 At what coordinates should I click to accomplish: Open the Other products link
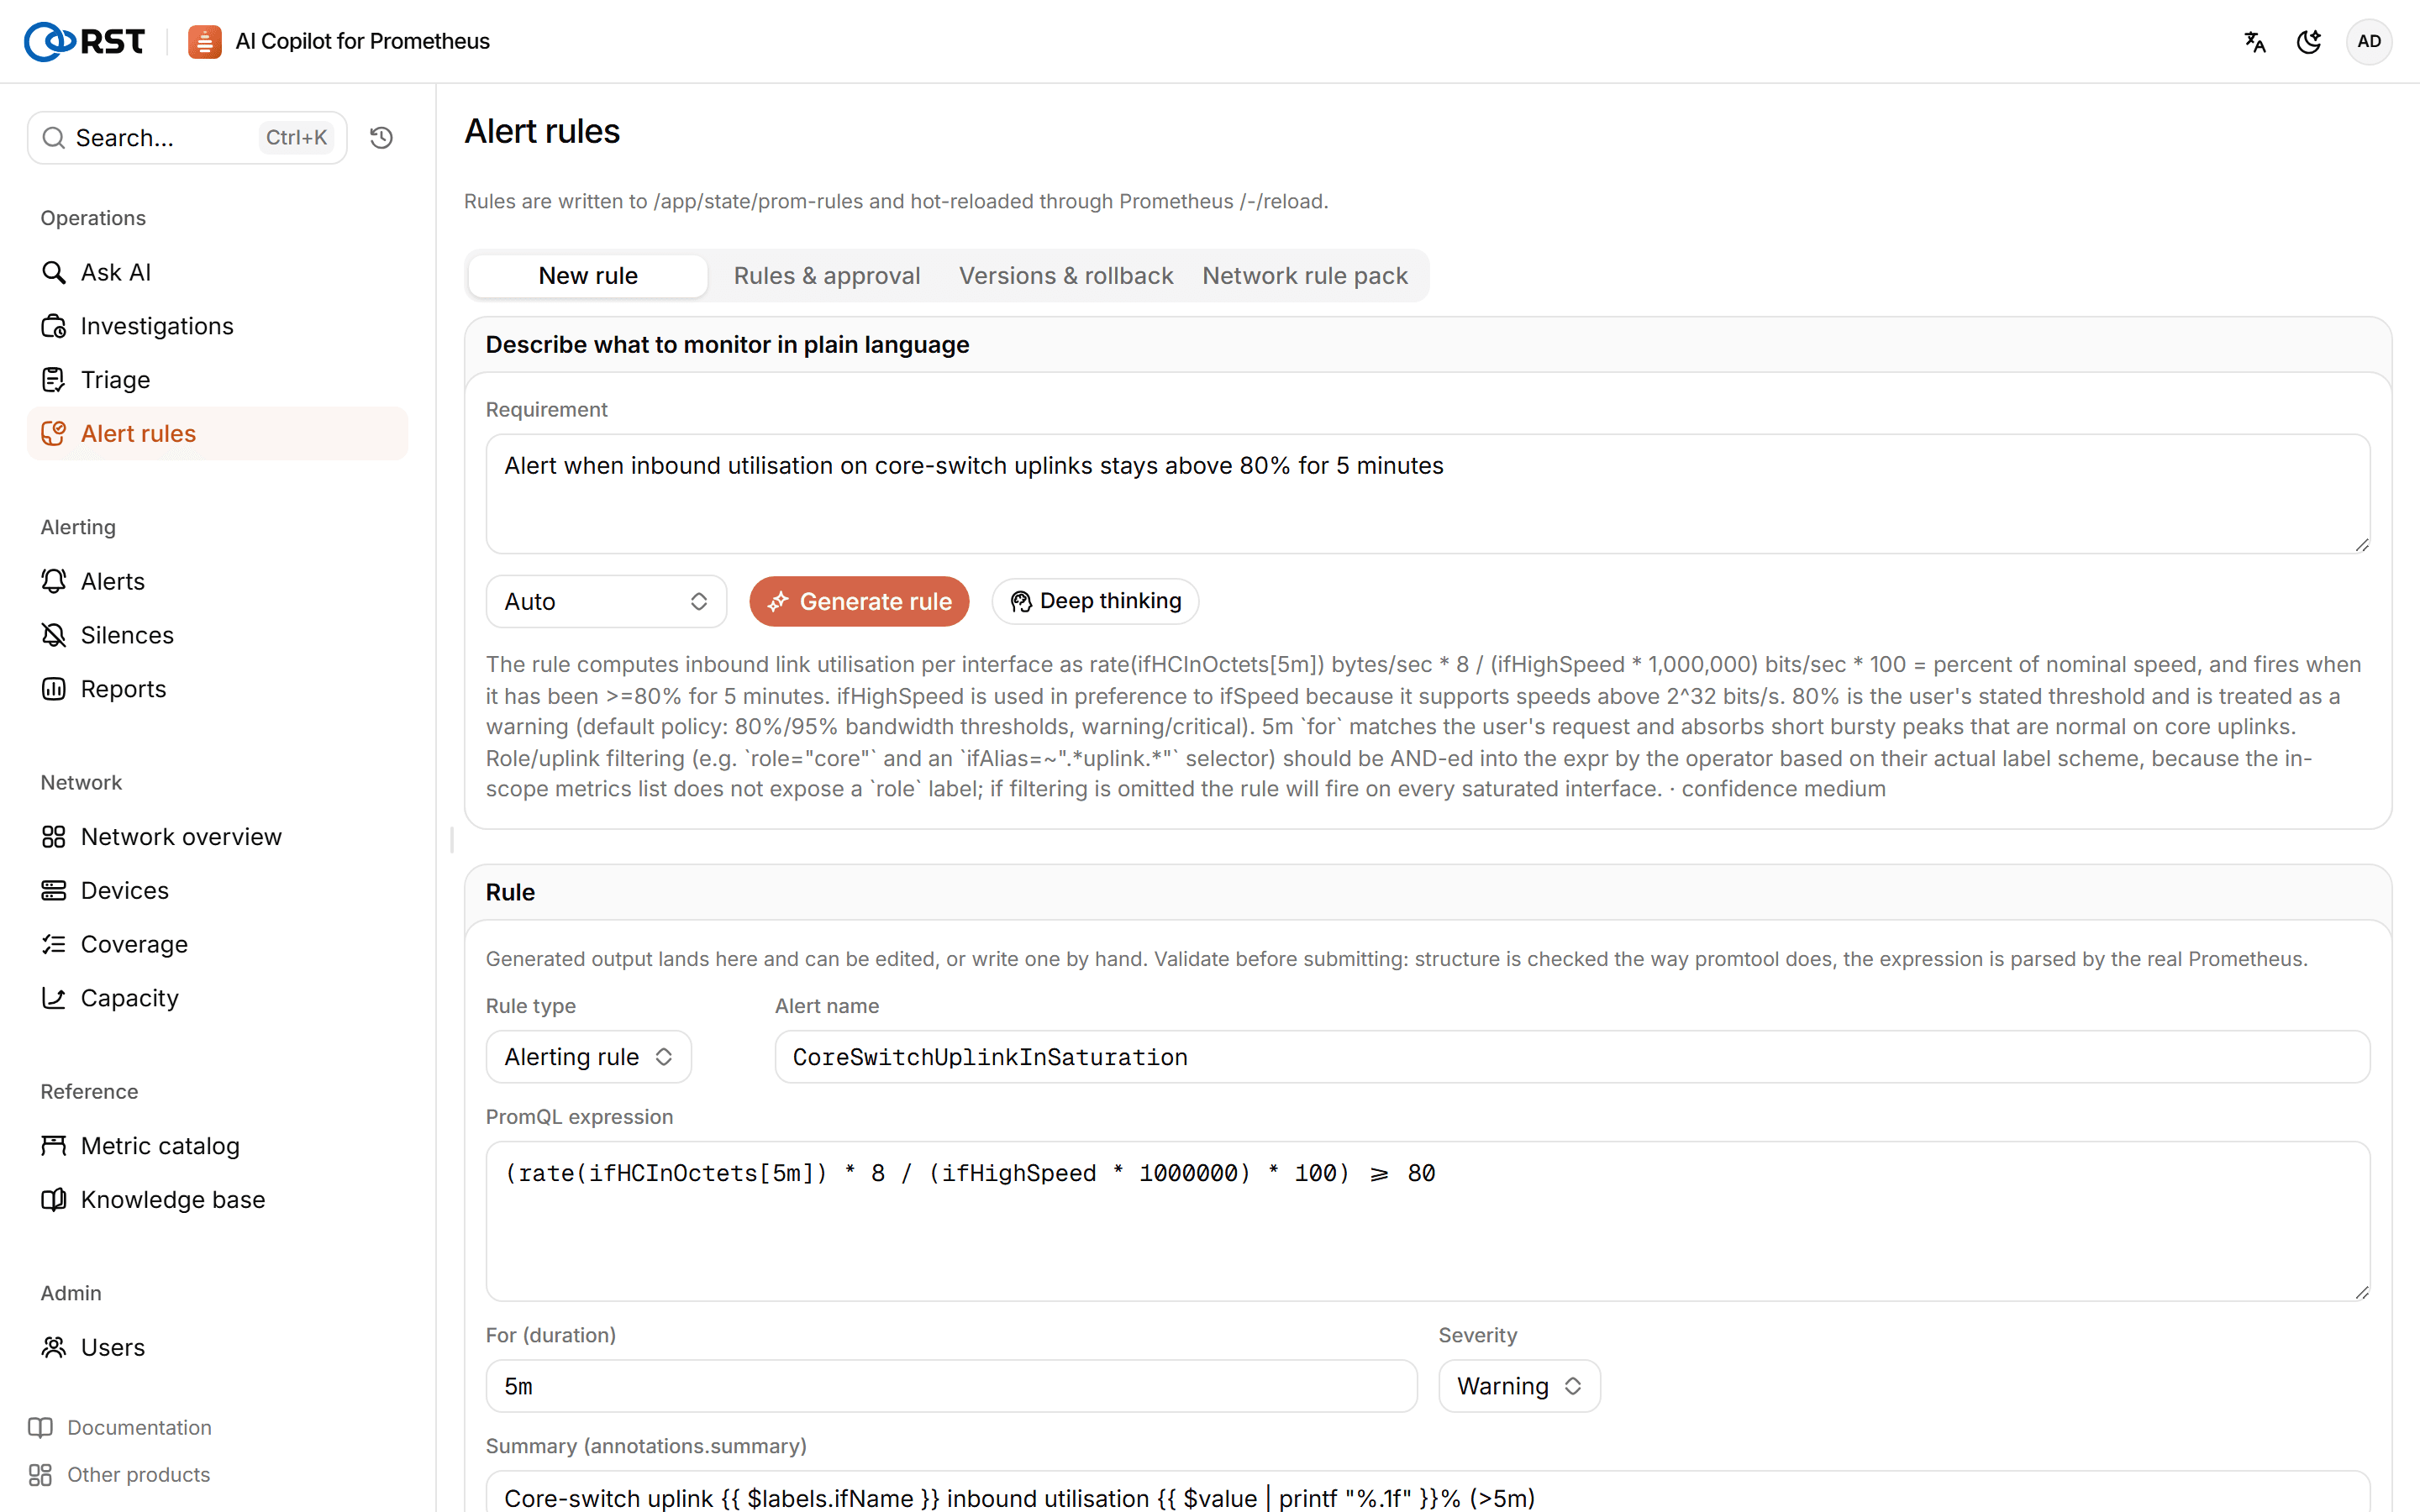119,1475
